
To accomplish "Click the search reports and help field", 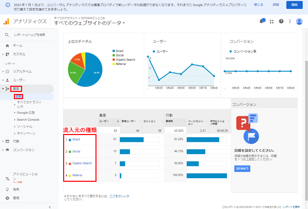I will pyautogui.click(x=29, y=35).
